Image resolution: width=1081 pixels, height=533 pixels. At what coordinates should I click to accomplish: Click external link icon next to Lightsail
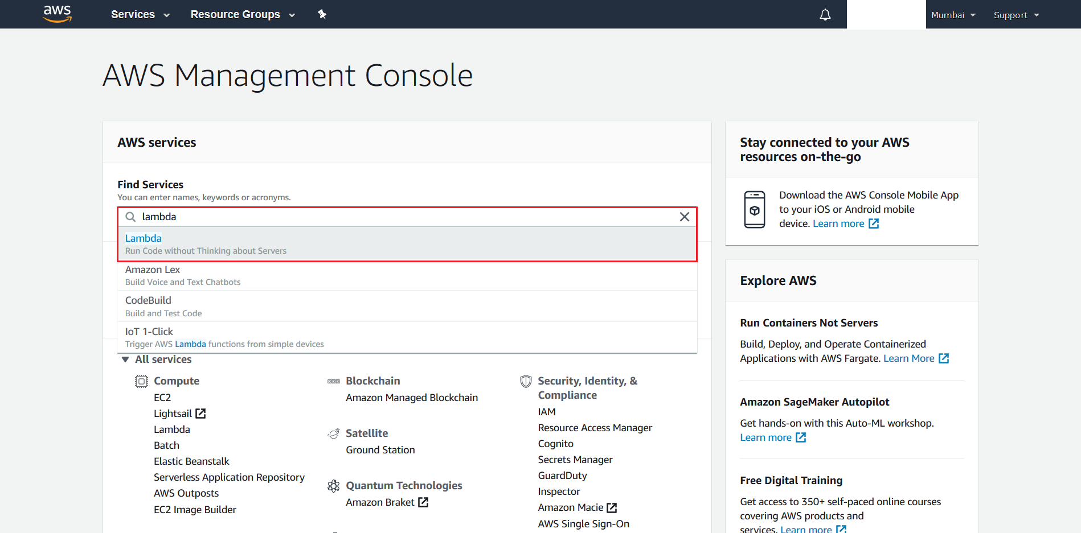200,414
